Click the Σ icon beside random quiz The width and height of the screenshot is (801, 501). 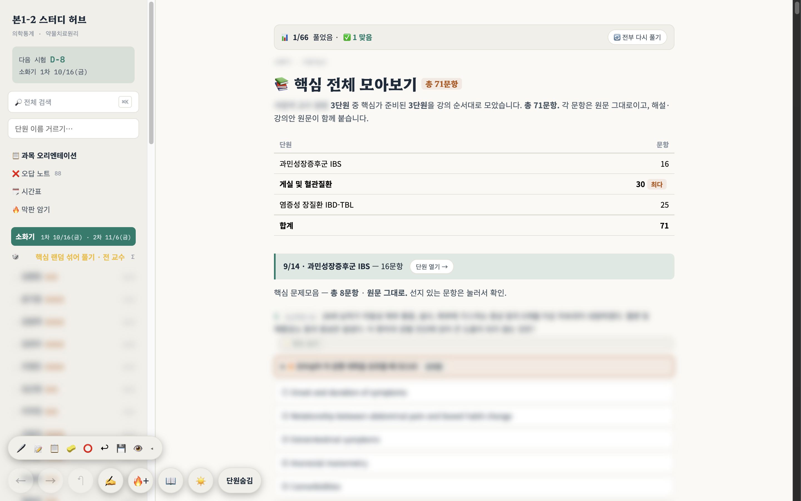[x=133, y=257]
